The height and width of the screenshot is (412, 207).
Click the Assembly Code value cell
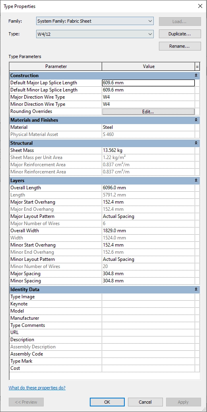(148, 354)
